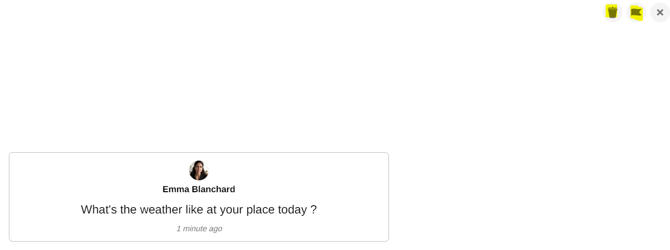Click "What's the weather like" message

(x=199, y=209)
